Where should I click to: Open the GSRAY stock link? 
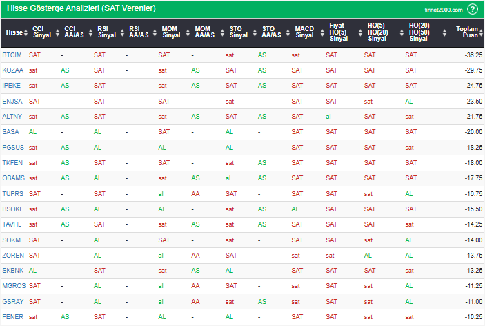click(x=13, y=301)
